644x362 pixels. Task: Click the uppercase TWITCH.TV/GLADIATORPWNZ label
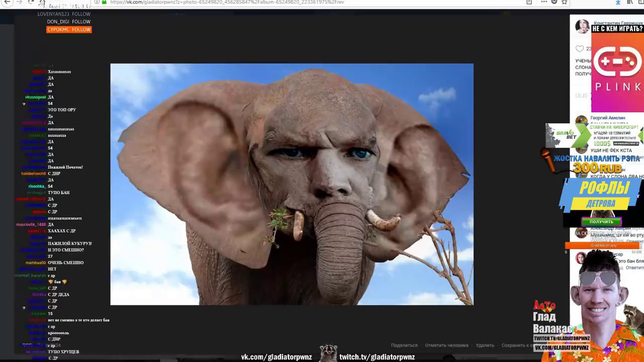click(561, 339)
